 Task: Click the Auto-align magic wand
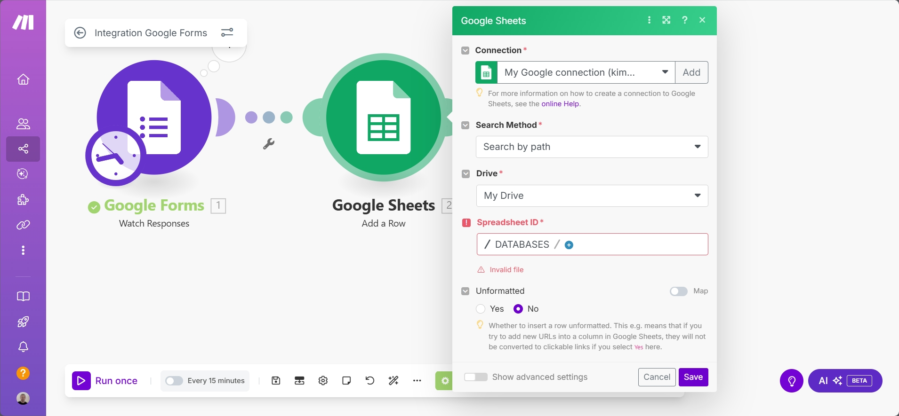pos(393,381)
